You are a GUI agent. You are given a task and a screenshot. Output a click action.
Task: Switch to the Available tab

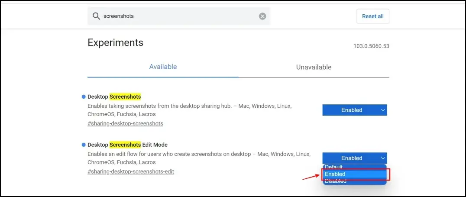pyautogui.click(x=163, y=67)
